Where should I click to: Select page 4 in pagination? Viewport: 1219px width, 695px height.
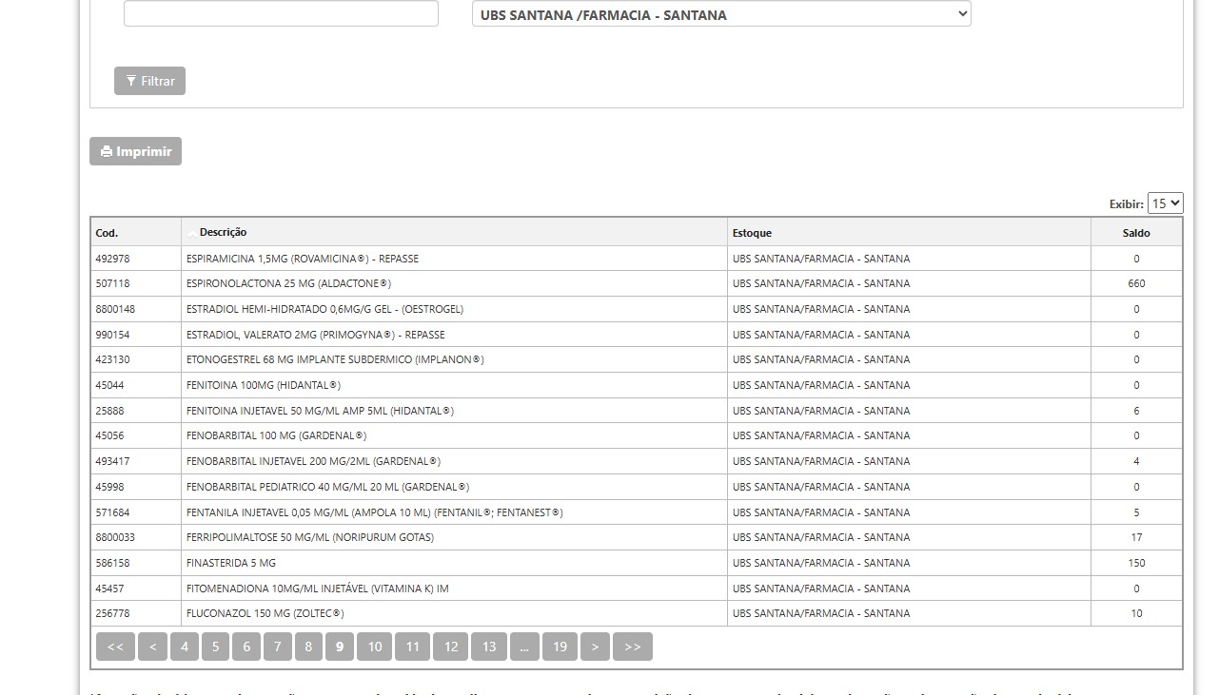click(184, 647)
